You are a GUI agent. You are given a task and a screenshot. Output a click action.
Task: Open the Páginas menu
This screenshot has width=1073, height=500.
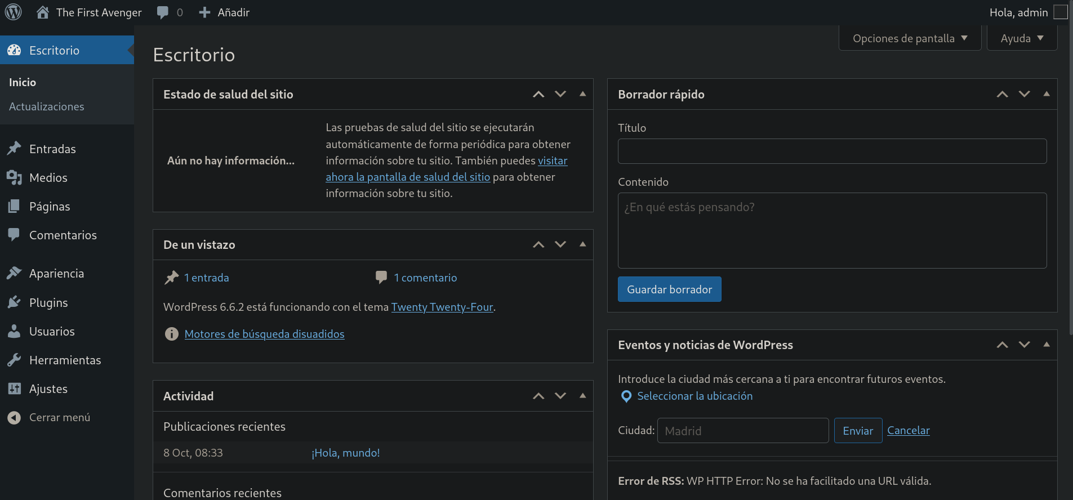click(x=67, y=206)
